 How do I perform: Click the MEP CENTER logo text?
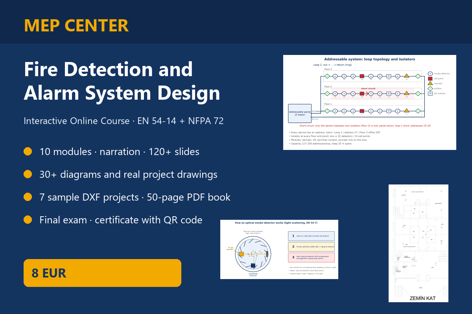76,26
